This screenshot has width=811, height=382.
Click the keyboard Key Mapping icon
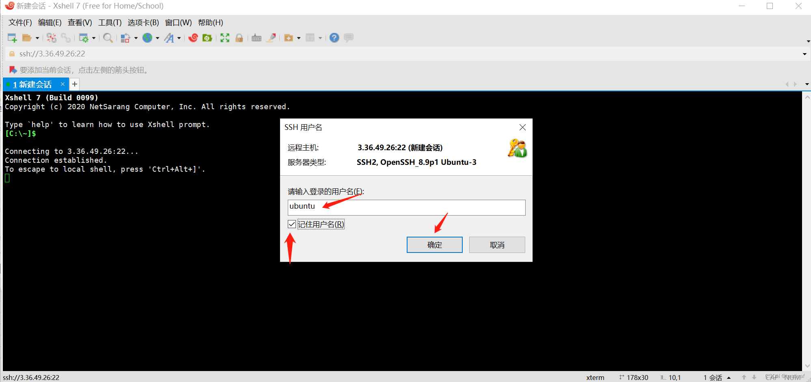[257, 38]
